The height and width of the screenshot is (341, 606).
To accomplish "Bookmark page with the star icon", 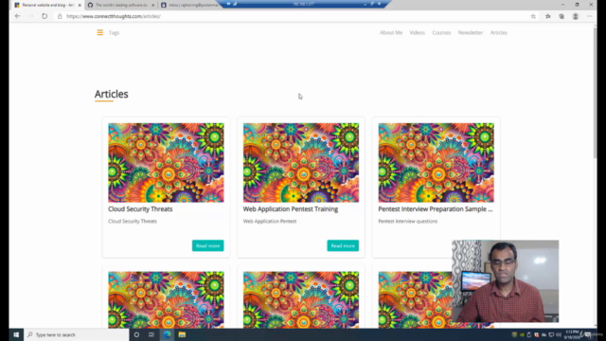I will pos(533,16).
